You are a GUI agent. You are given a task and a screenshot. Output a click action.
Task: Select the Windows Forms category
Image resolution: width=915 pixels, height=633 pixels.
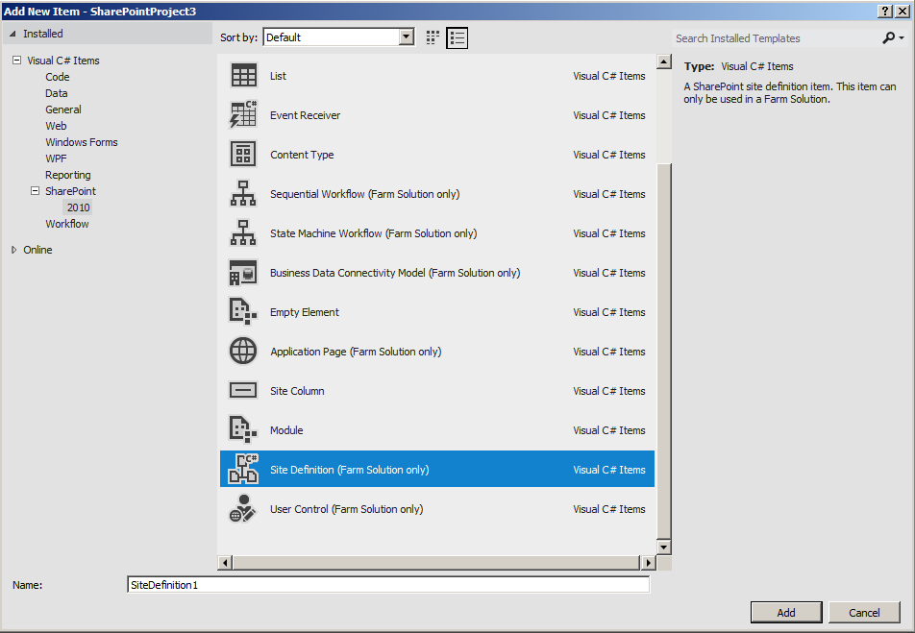[82, 142]
